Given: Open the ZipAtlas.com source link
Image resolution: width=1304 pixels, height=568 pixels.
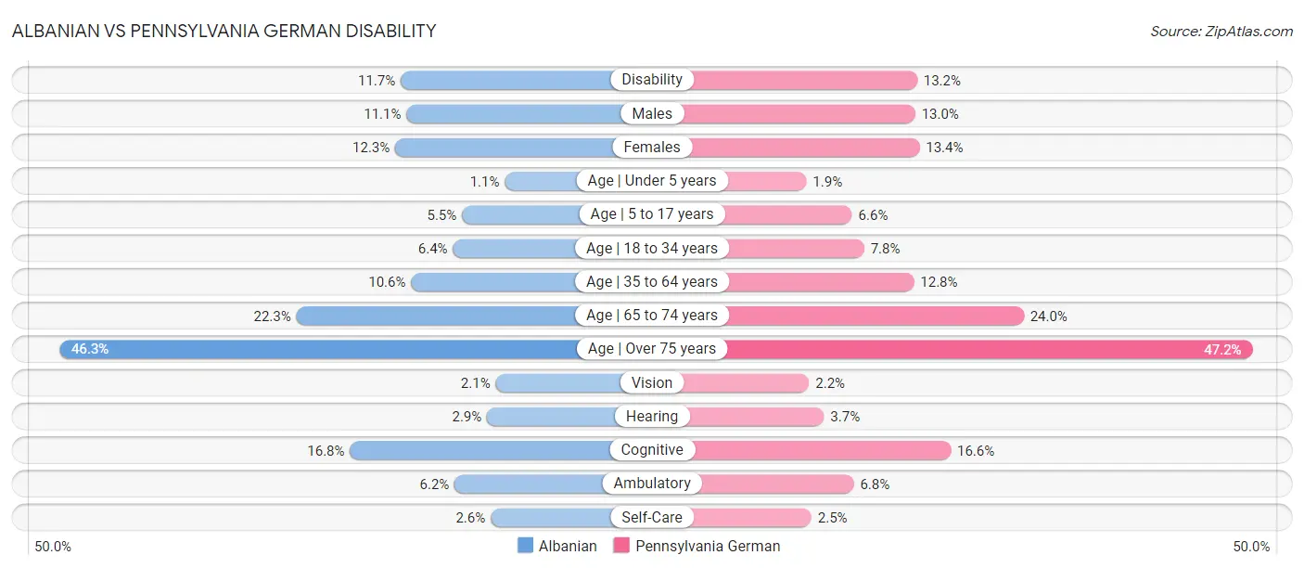Looking at the screenshot, I should [x=1221, y=31].
